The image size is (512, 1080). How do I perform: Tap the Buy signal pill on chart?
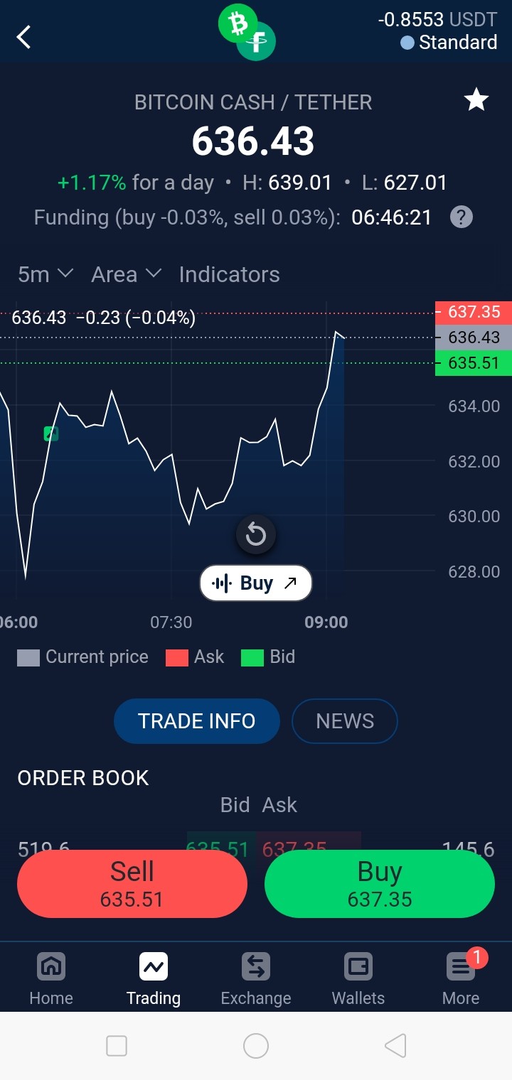coord(256,583)
